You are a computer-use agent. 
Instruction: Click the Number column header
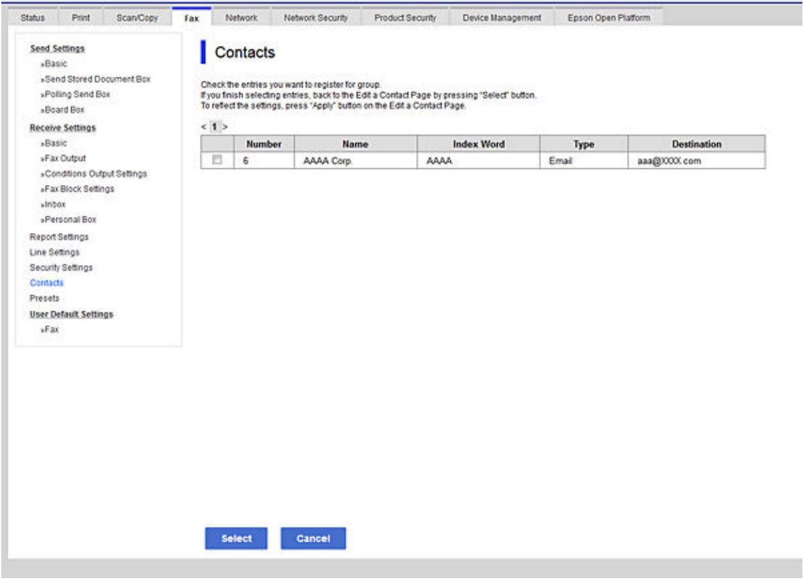pyautogui.click(x=264, y=145)
